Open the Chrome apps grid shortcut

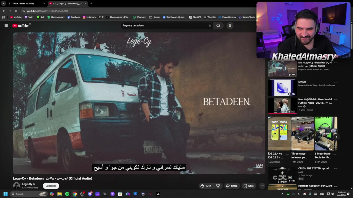tap(3, 17)
